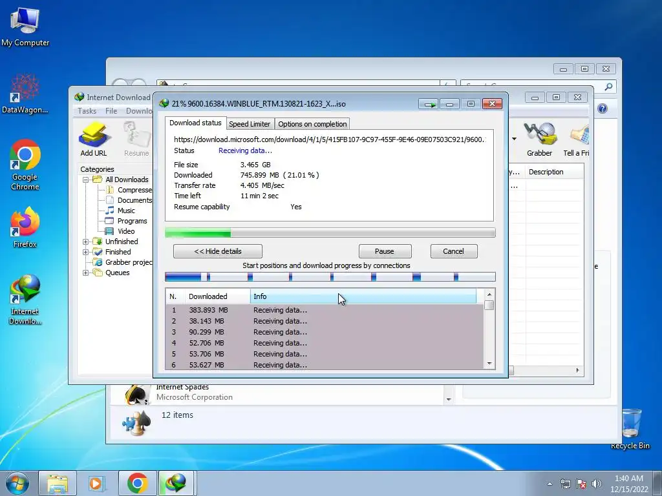This screenshot has height=496, width=662.
Task: Open dropdown arrow left of Grabber
Action: [x=514, y=139]
